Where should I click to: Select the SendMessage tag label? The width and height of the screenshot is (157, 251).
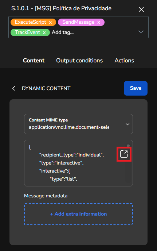tap(78, 22)
